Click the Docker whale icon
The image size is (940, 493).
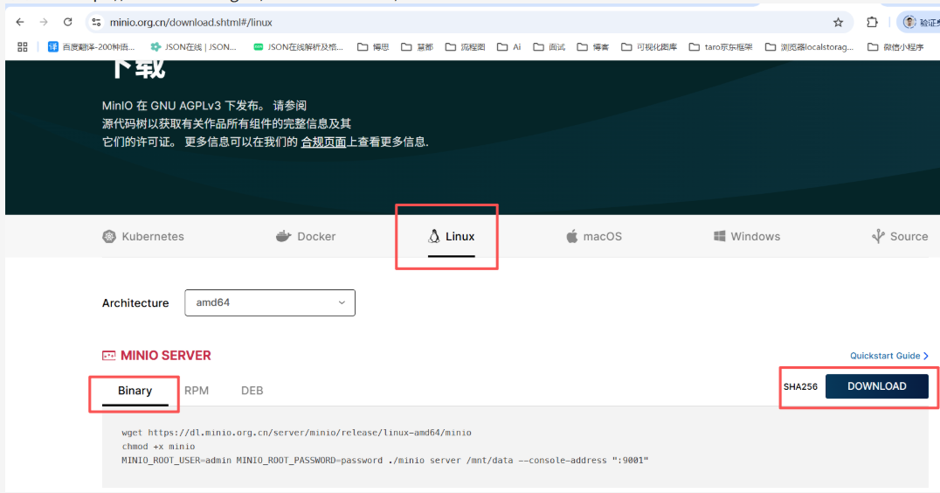click(283, 236)
